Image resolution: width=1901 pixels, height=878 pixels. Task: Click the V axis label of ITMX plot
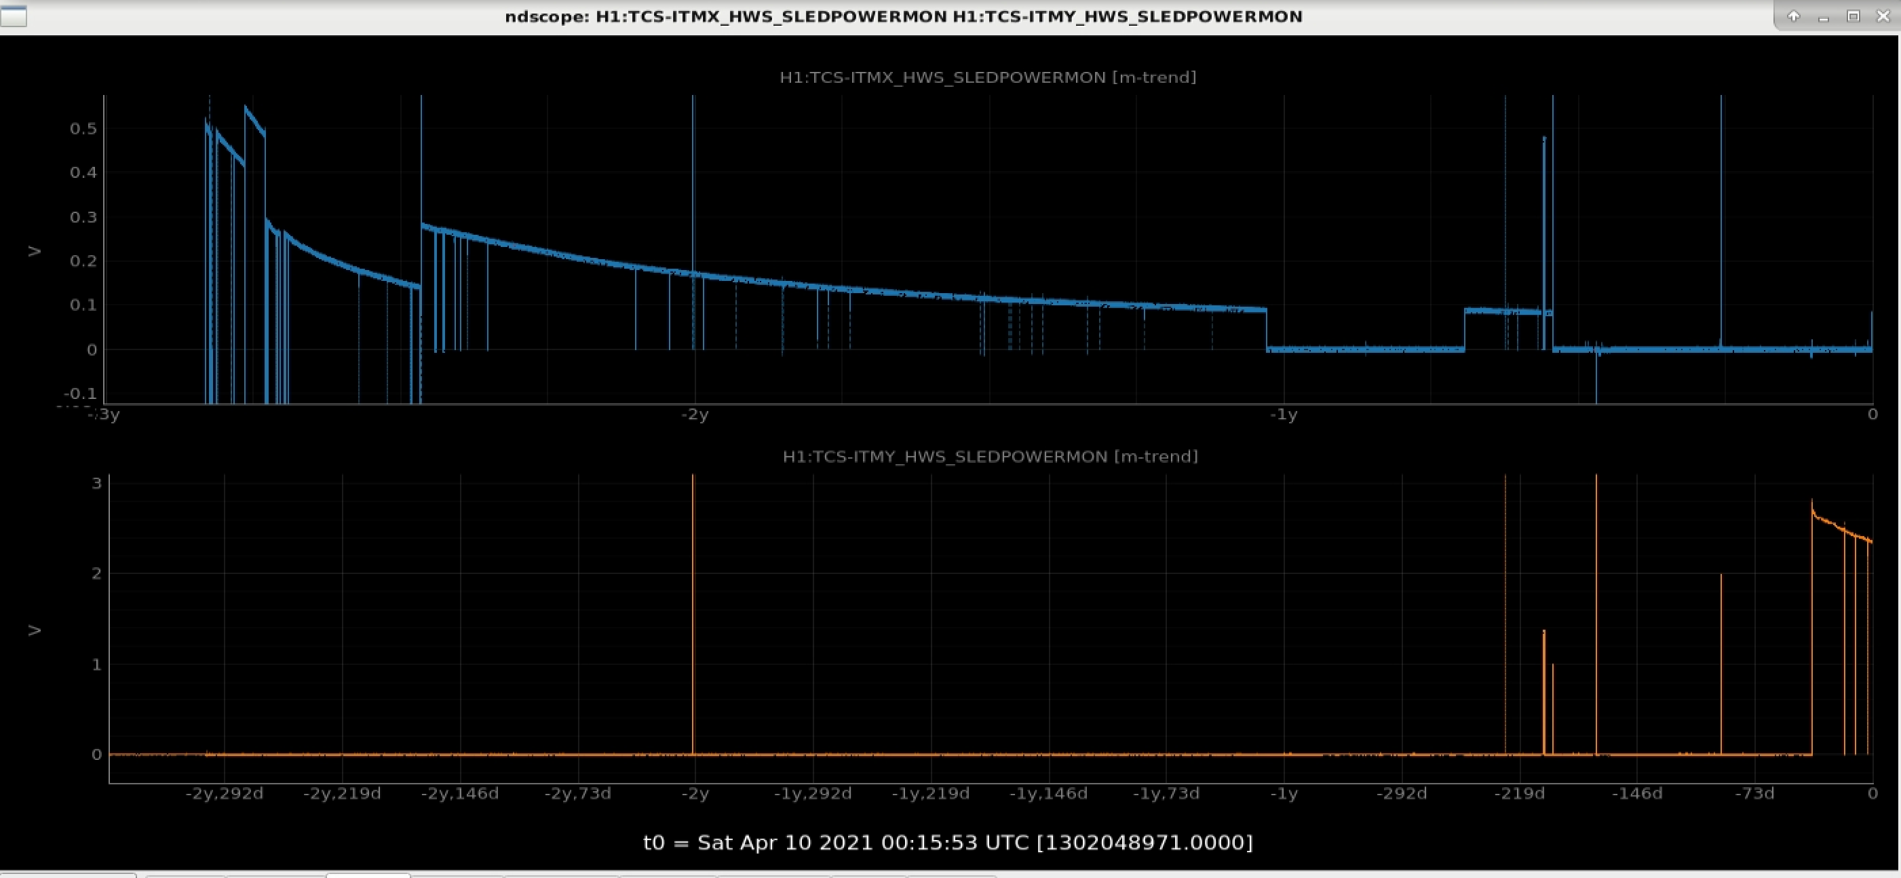[34, 252]
